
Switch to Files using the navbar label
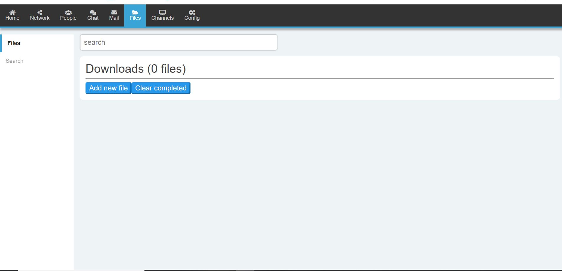(135, 18)
